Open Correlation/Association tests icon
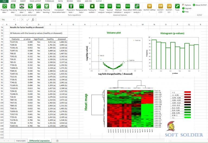The image size is (208, 143). pos(59,6)
